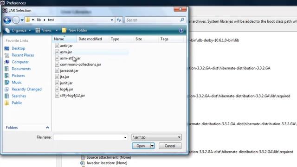Expand the File name dropdown arrow

pyautogui.click(x=125, y=137)
